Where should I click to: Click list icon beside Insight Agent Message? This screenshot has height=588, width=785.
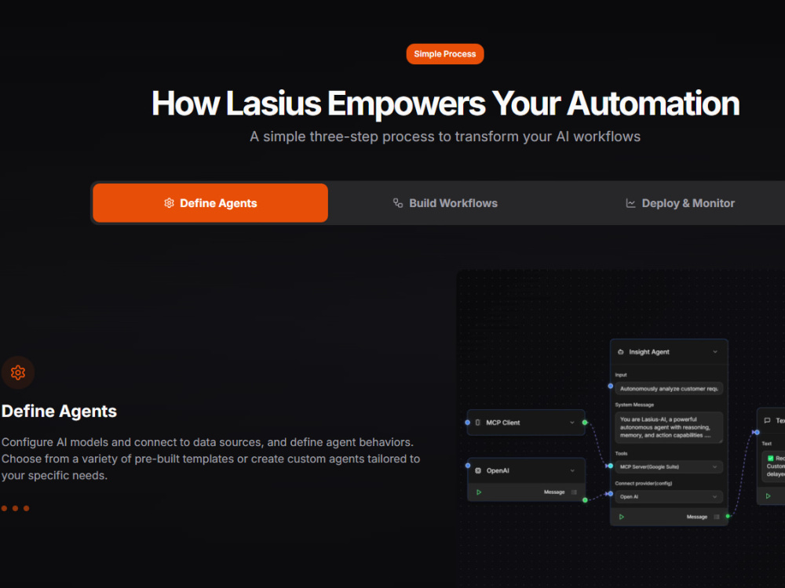click(x=717, y=517)
